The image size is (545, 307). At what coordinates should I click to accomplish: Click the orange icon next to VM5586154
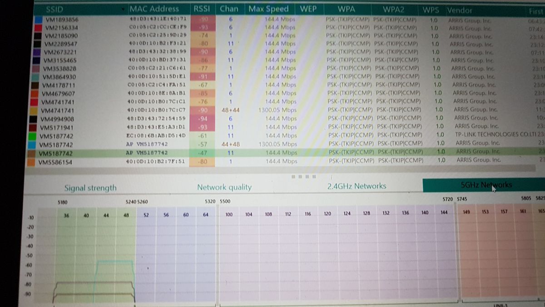(x=36, y=160)
